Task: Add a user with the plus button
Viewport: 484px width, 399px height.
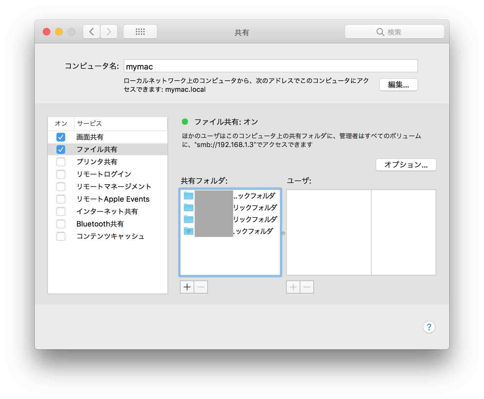Action: click(x=293, y=287)
